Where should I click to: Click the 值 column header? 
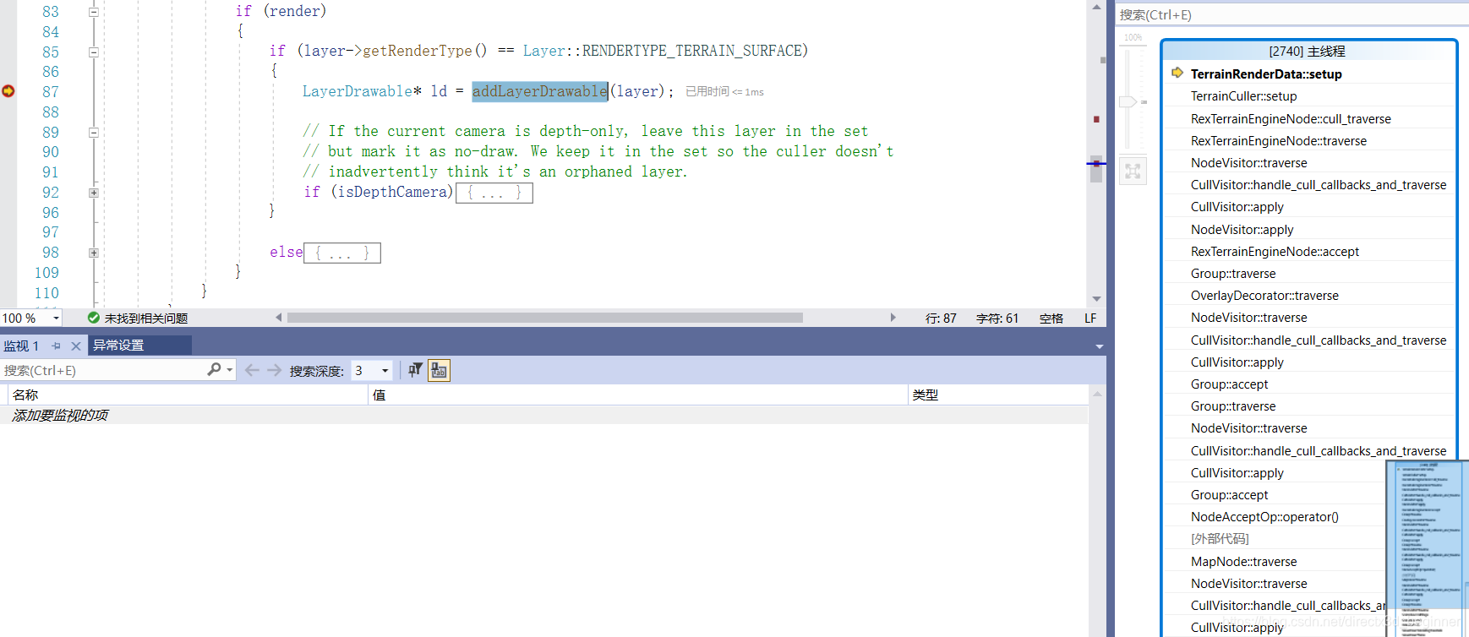coord(638,395)
